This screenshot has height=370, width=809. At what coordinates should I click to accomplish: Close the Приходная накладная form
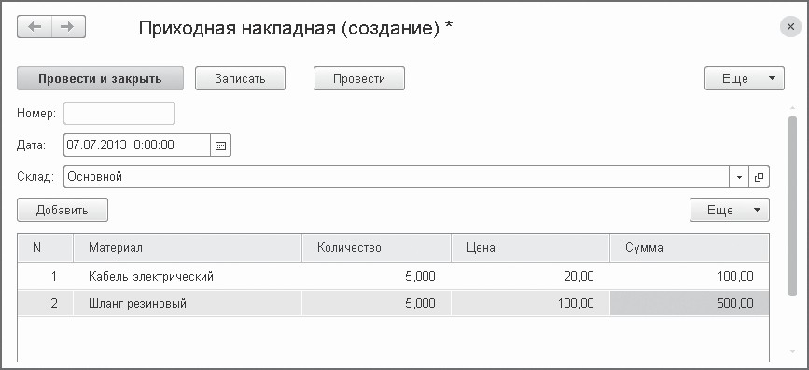[x=790, y=27]
